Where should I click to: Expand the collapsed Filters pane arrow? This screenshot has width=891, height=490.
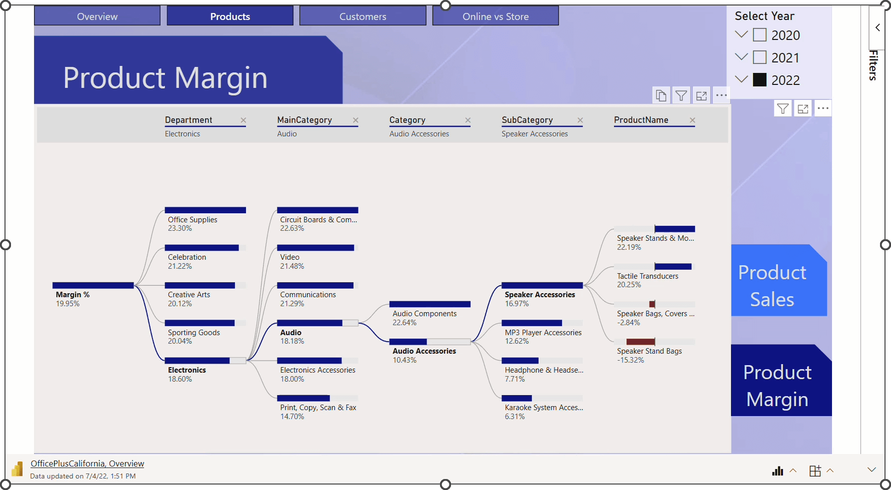(x=877, y=27)
